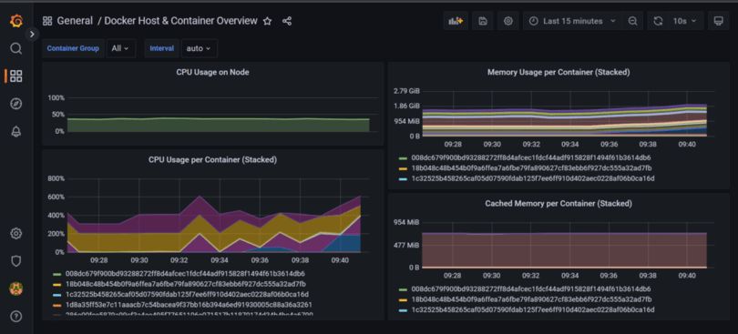The width and height of the screenshot is (738, 334).
Task: Click the 477 MiB axis label
Action: 406,245
